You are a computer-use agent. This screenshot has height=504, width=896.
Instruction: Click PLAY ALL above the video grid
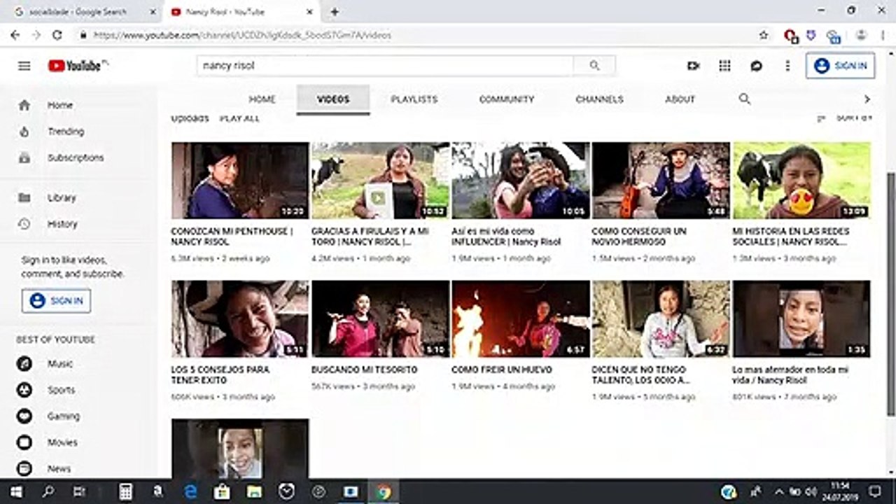pyautogui.click(x=239, y=118)
